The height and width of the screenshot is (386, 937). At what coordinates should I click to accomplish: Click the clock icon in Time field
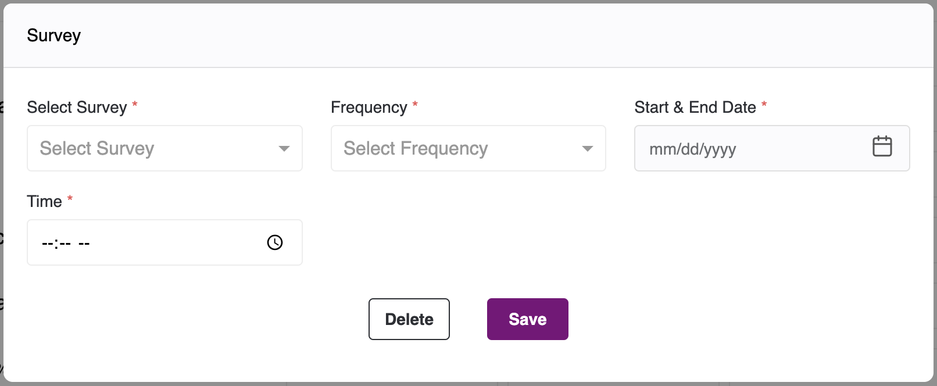pyautogui.click(x=275, y=242)
